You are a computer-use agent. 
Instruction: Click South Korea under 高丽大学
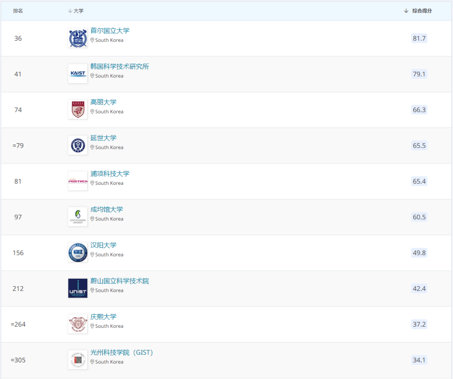(109, 112)
